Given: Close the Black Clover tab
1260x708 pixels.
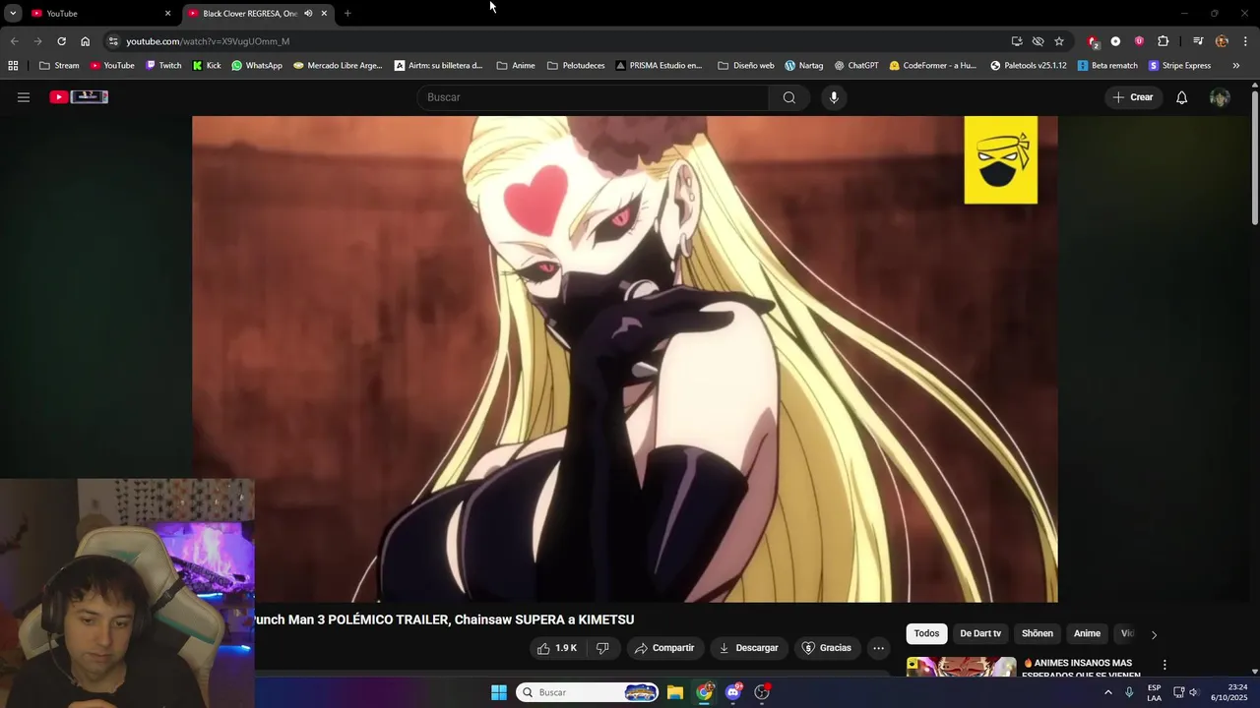Looking at the screenshot, I should point(324,14).
